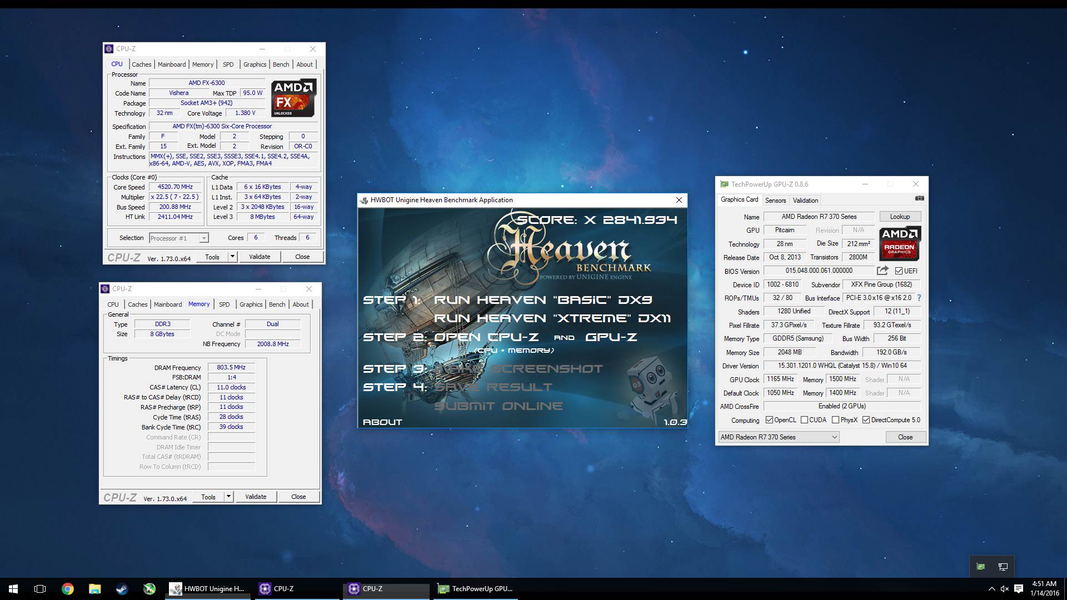Switch to second CPU-Z taskbar item
This screenshot has width=1067, height=600.
tap(386, 589)
